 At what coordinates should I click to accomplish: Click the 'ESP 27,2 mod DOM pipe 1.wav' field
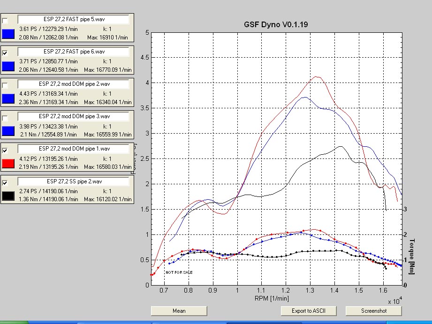pyautogui.click(x=74, y=149)
